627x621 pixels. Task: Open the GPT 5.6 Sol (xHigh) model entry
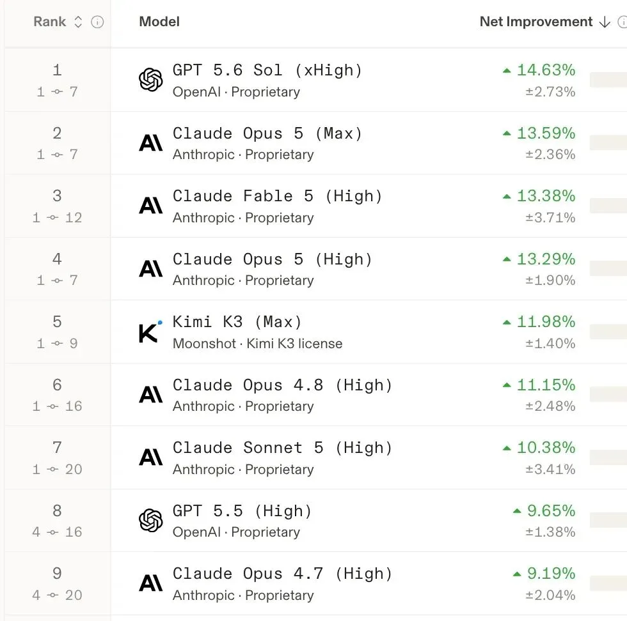[x=267, y=70]
